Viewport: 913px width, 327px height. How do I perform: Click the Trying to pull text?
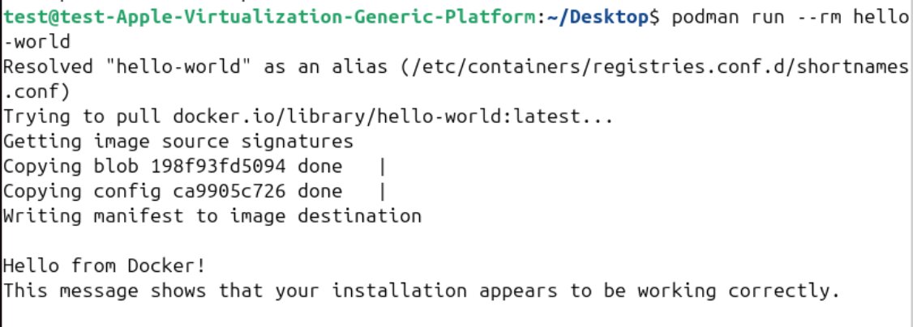[83, 117]
